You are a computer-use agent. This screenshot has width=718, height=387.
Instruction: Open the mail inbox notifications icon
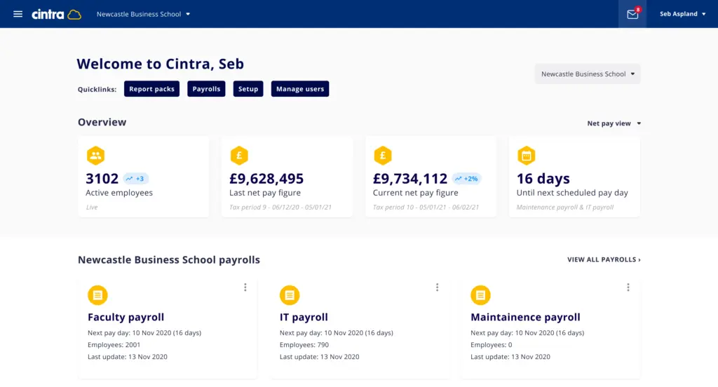pyautogui.click(x=632, y=14)
